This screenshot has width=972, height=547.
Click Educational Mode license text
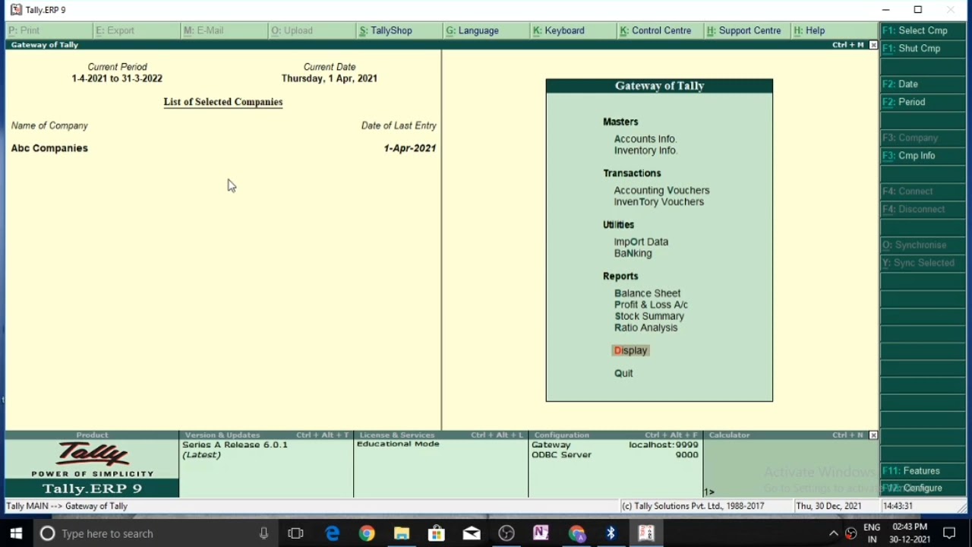coord(398,444)
